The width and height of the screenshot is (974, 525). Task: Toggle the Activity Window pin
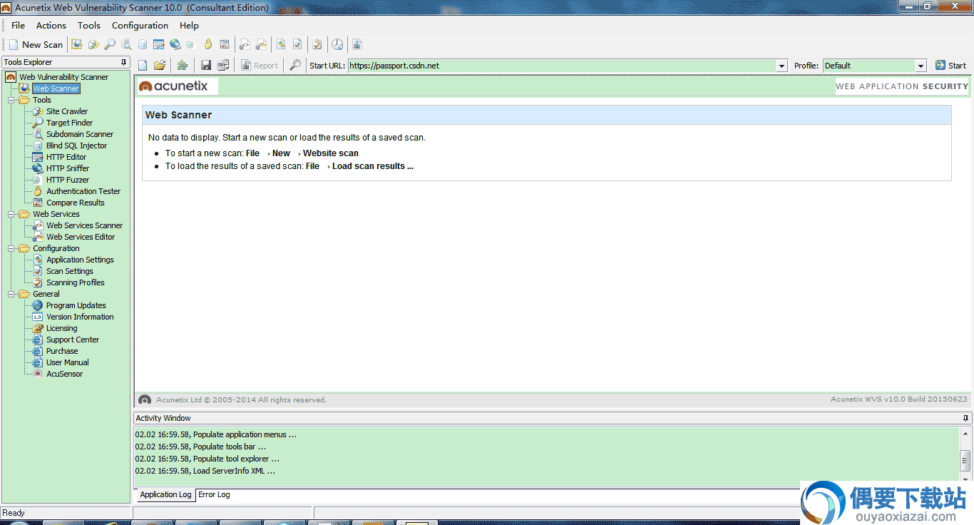(965, 418)
